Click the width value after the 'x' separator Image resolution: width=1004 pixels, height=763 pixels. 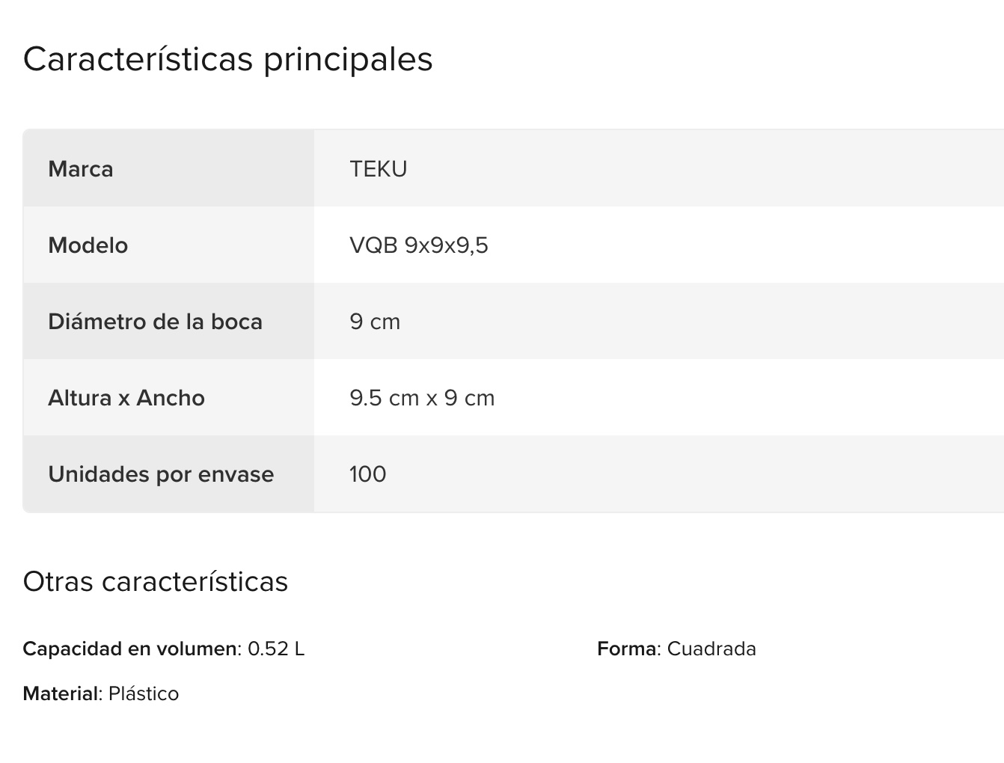[x=469, y=398]
